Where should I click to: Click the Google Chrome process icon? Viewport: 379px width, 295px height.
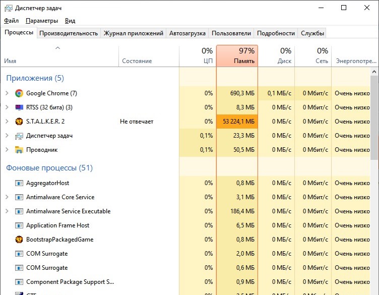19,93
